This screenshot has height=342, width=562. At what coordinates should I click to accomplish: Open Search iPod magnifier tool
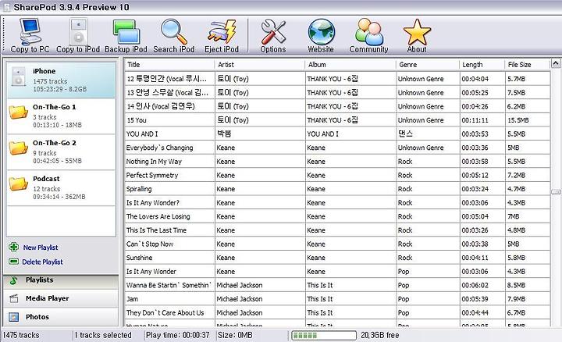tap(174, 36)
